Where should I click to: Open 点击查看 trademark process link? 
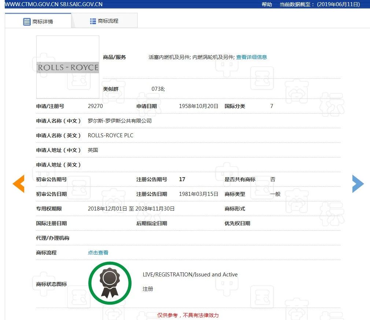[x=98, y=253]
